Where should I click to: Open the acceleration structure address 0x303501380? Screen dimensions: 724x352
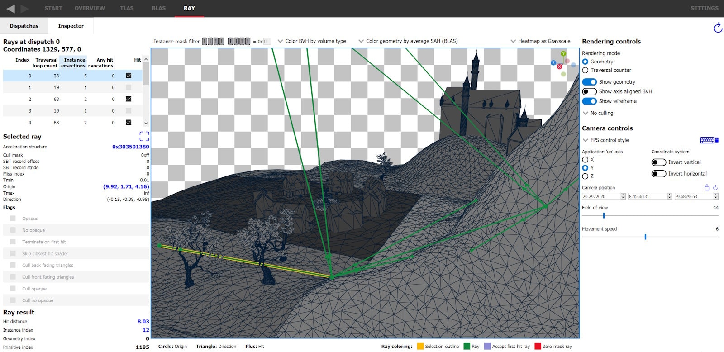coord(130,147)
